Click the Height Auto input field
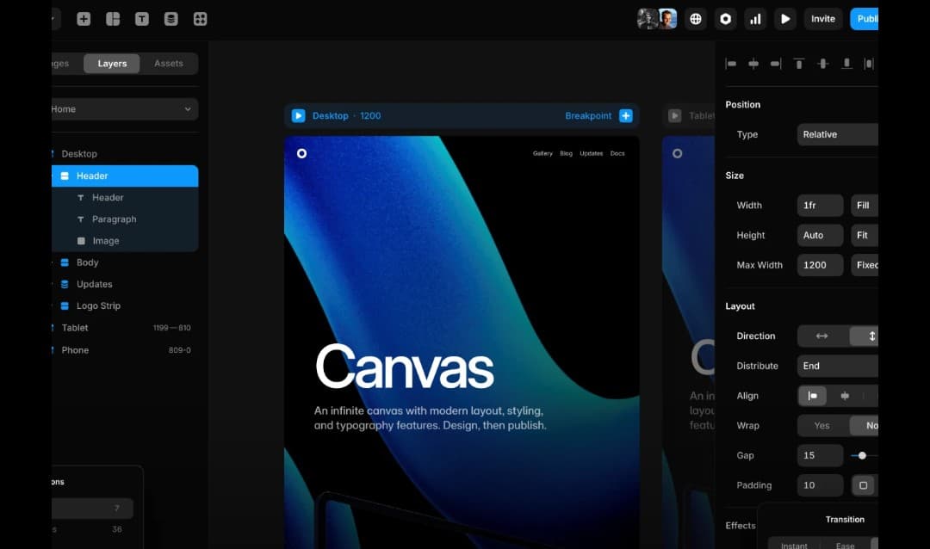The image size is (930, 549). [821, 236]
